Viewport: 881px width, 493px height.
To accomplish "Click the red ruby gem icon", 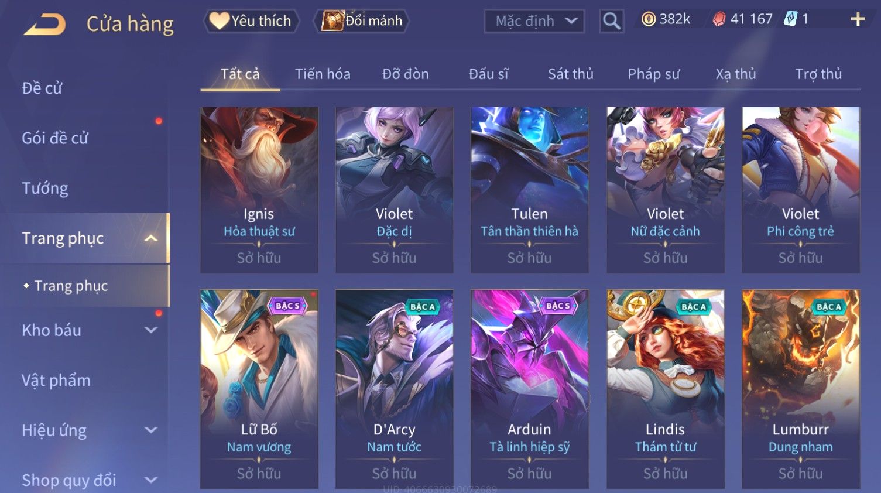I will coord(719,19).
